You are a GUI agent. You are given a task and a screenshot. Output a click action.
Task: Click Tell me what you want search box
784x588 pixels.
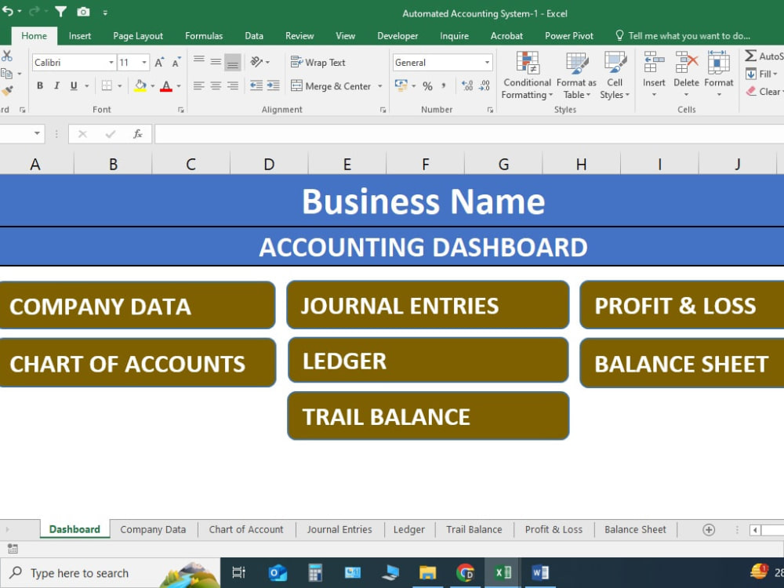point(683,36)
